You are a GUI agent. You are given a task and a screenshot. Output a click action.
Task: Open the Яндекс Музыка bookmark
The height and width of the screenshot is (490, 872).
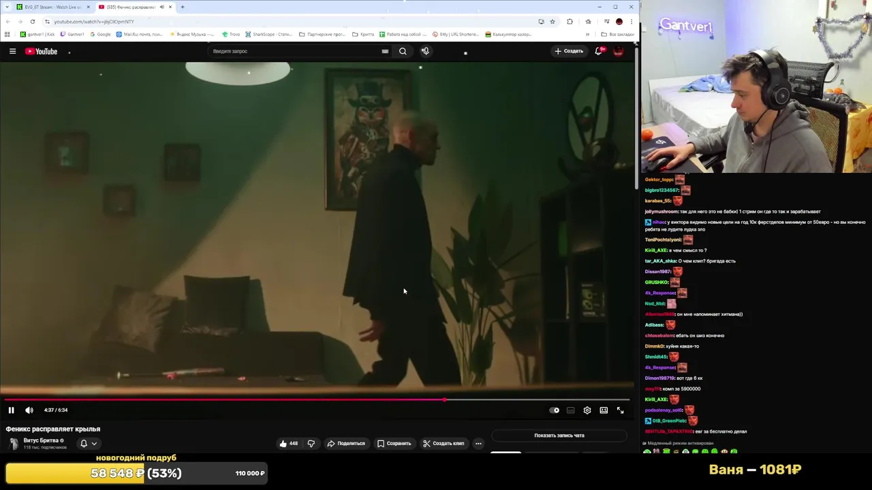click(191, 34)
